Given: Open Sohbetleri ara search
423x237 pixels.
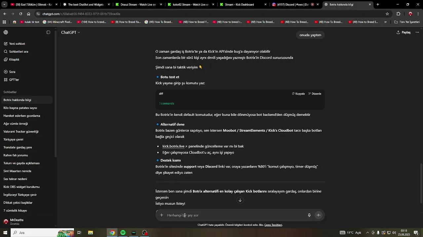Looking at the screenshot, I should pyautogui.click(x=26, y=52).
